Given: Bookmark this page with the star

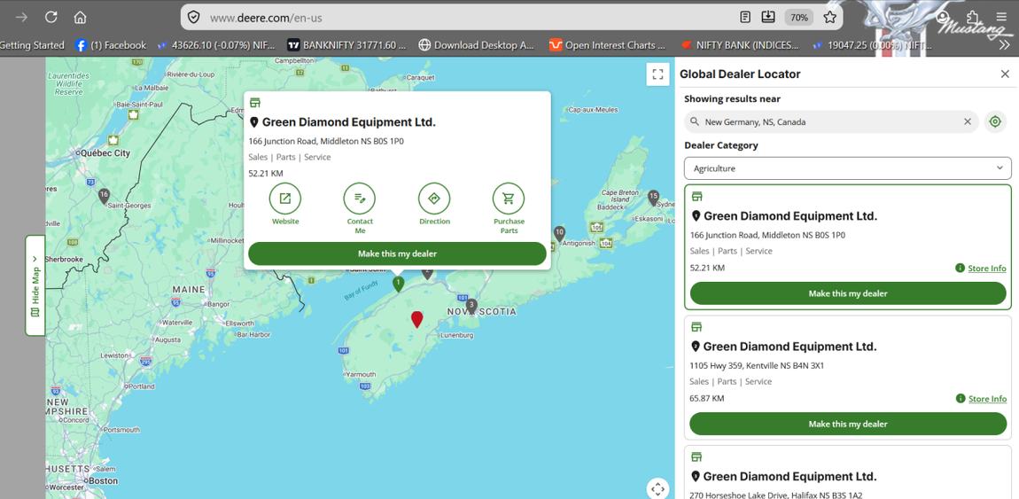Looking at the screenshot, I should point(829,18).
